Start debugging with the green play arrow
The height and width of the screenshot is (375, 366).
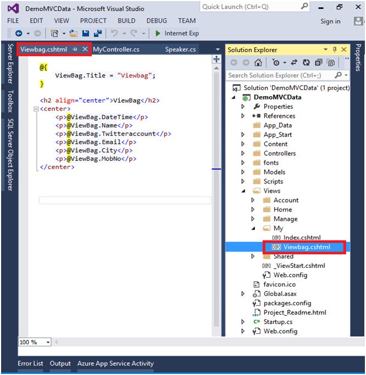pos(158,33)
